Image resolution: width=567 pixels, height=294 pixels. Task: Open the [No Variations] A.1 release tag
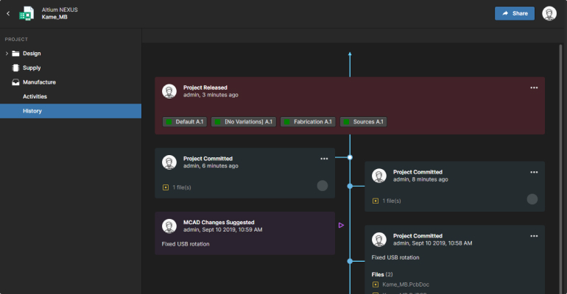[244, 122]
